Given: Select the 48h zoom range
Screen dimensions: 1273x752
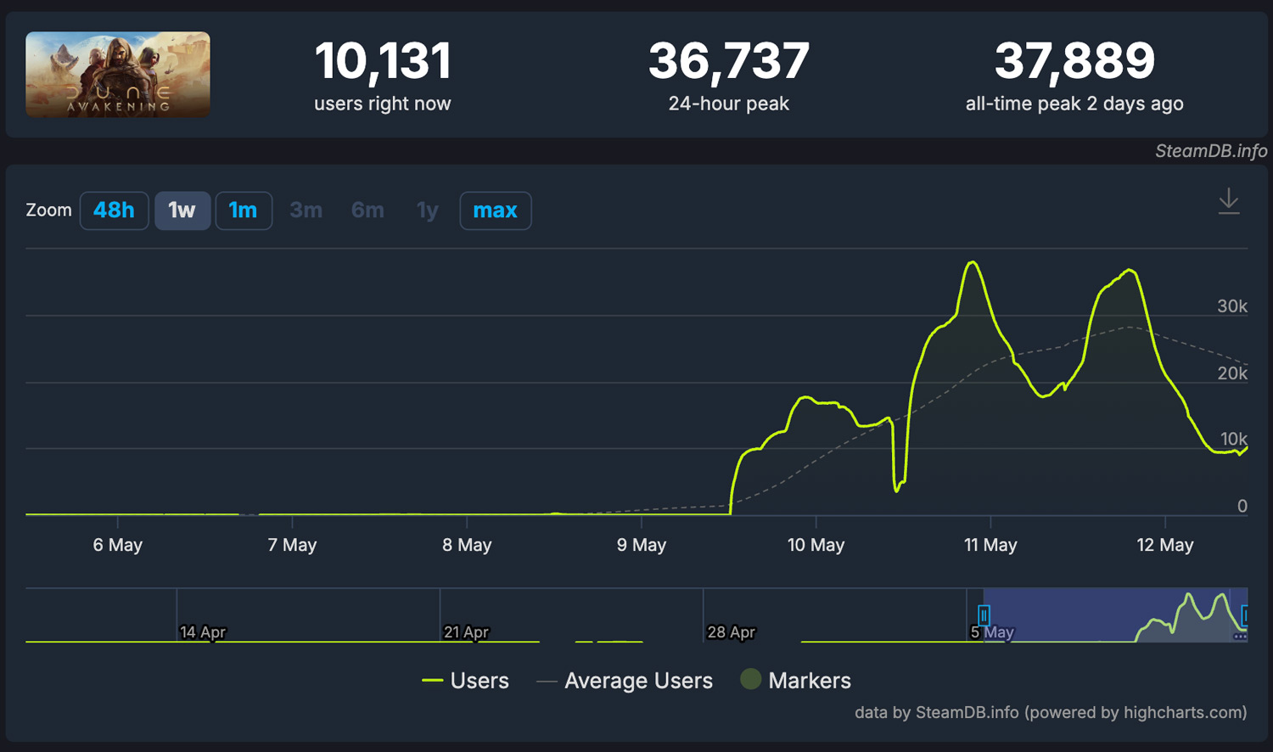Looking at the screenshot, I should (x=114, y=210).
